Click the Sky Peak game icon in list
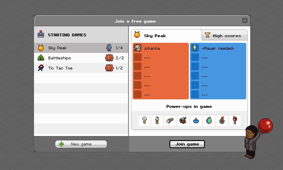 tap(41, 48)
